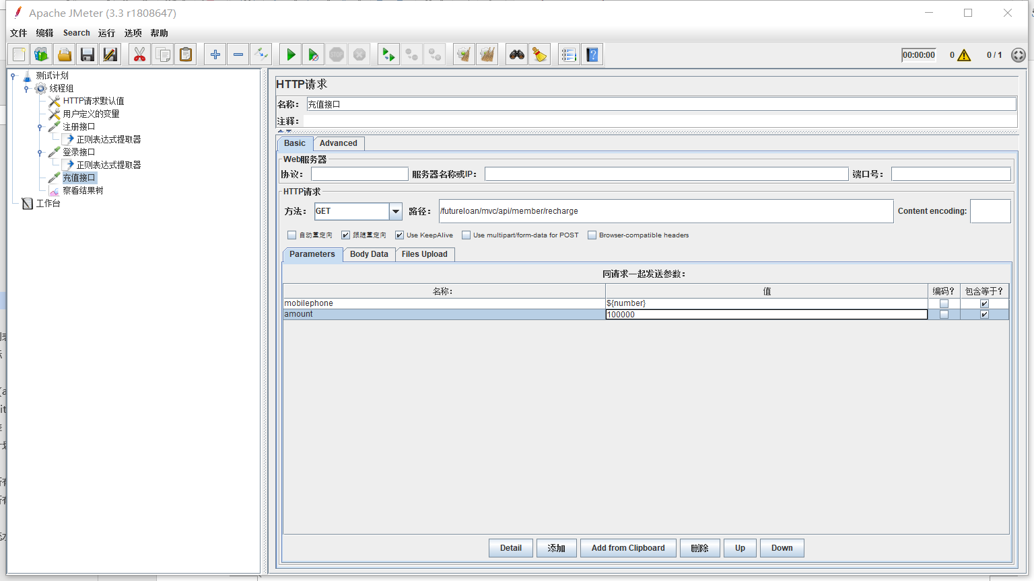Toggle the 自动重定向 checkbox
The image size is (1034, 581).
click(x=291, y=235)
